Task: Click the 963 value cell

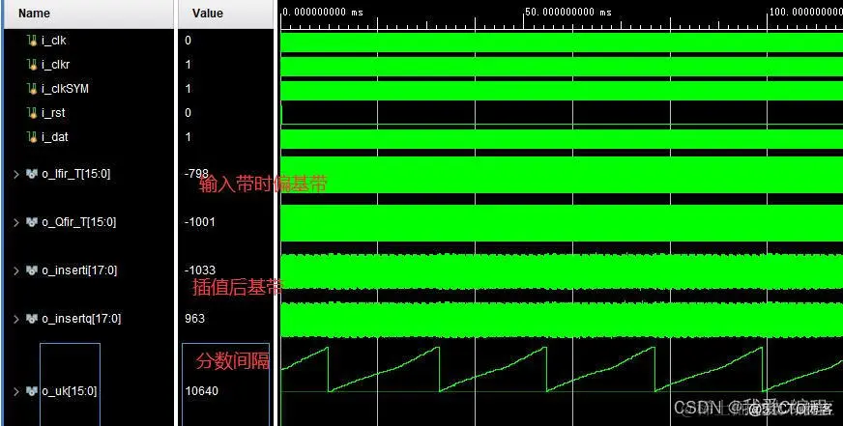Action: click(x=194, y=319)
